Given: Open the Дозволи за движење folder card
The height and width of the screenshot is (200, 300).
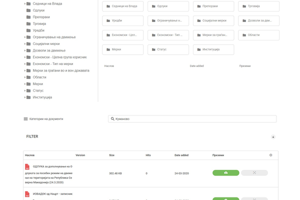Looking at the screenshot, I should coord(258,21).
